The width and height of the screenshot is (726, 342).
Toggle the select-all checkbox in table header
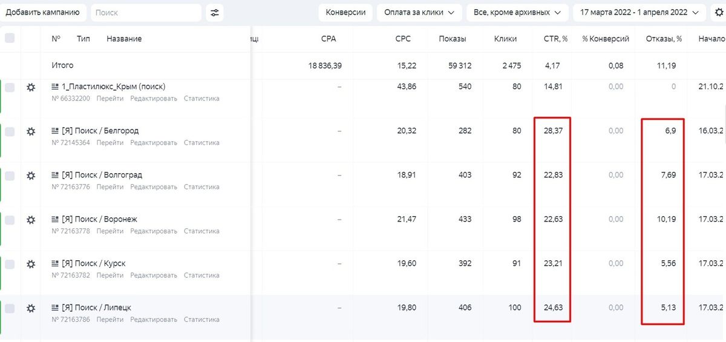(x=10, y=38)
